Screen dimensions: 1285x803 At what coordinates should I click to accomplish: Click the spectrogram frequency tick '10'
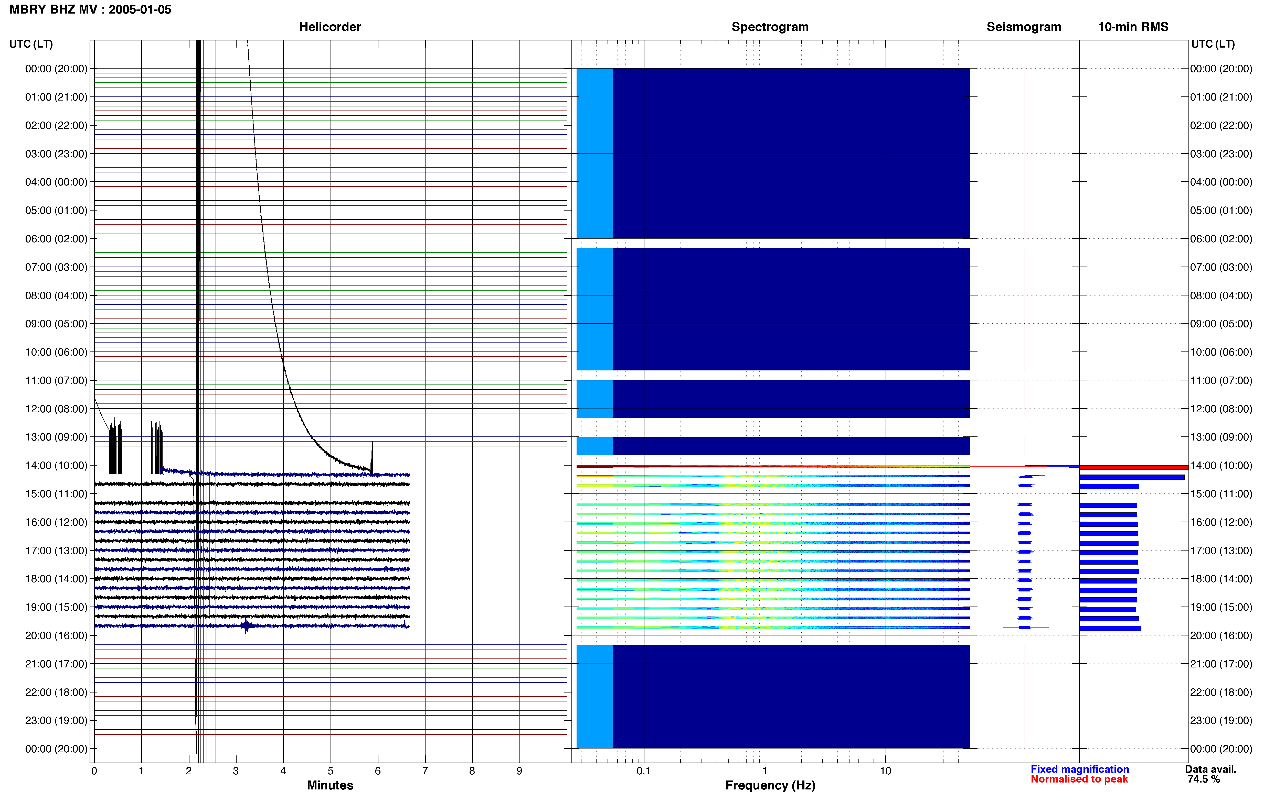885,771
